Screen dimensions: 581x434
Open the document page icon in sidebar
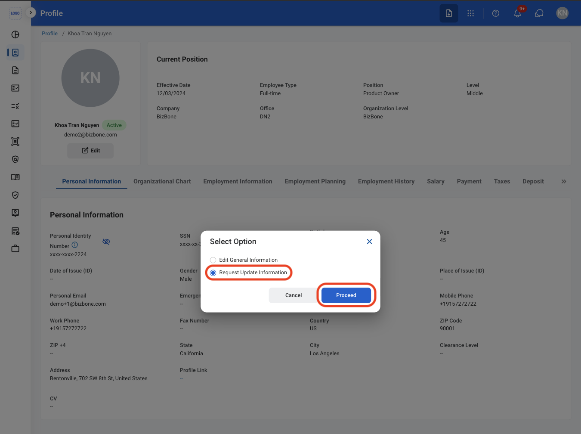click(x=15, y=70)
